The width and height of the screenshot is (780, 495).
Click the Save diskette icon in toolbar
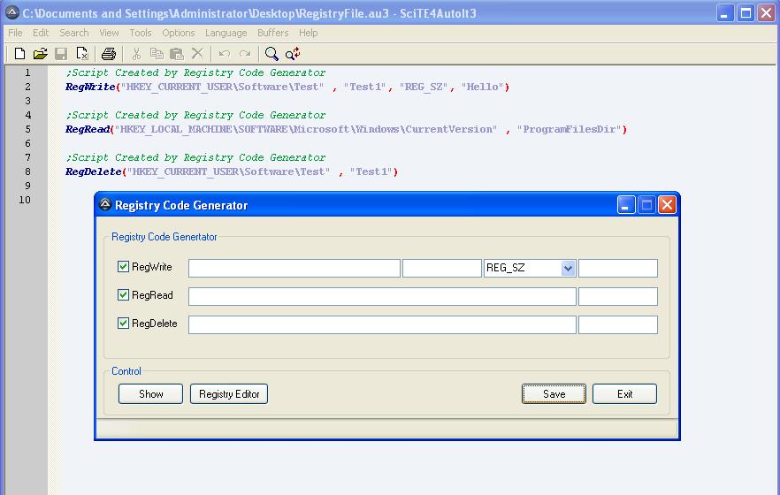point(61,54)
